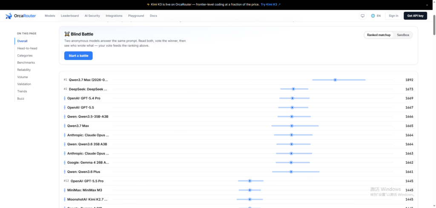
Task: Click tie marker beside Qwen3.5-35B-A3B
Action: pyautogui.click(x=65, y=116)
